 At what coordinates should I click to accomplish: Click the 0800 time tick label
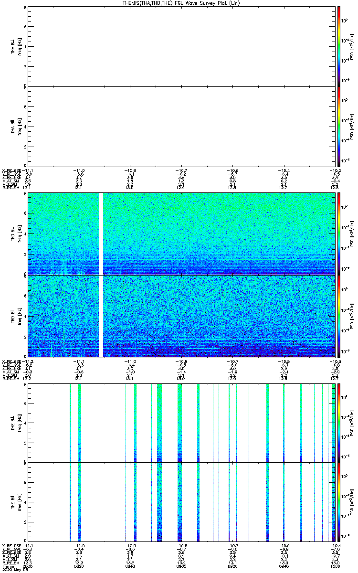(x=29, y=565)
